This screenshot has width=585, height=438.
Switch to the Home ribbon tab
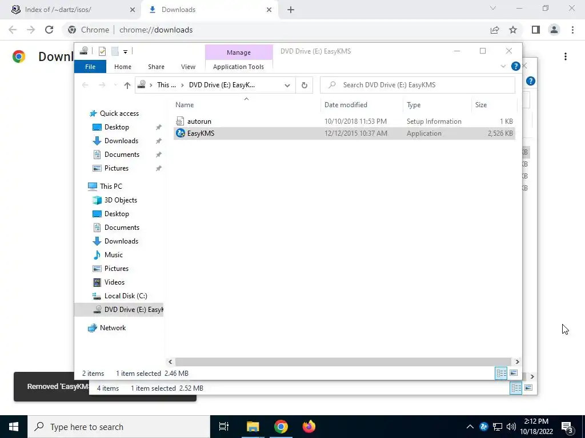pyautogui.click(x=123, y=67)
